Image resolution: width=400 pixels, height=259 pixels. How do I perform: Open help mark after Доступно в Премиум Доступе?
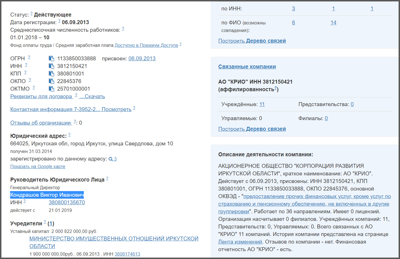click(181, 44)
